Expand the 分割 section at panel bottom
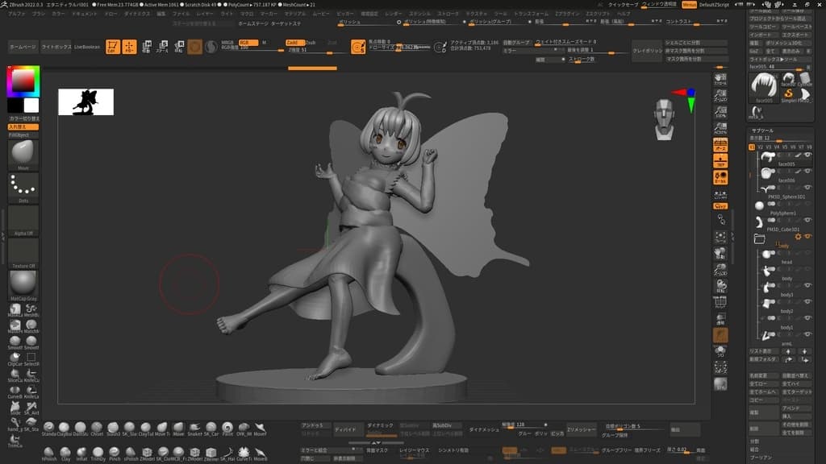Image resolution: width=826 pixels, height=464 pixels. [755, 442]
